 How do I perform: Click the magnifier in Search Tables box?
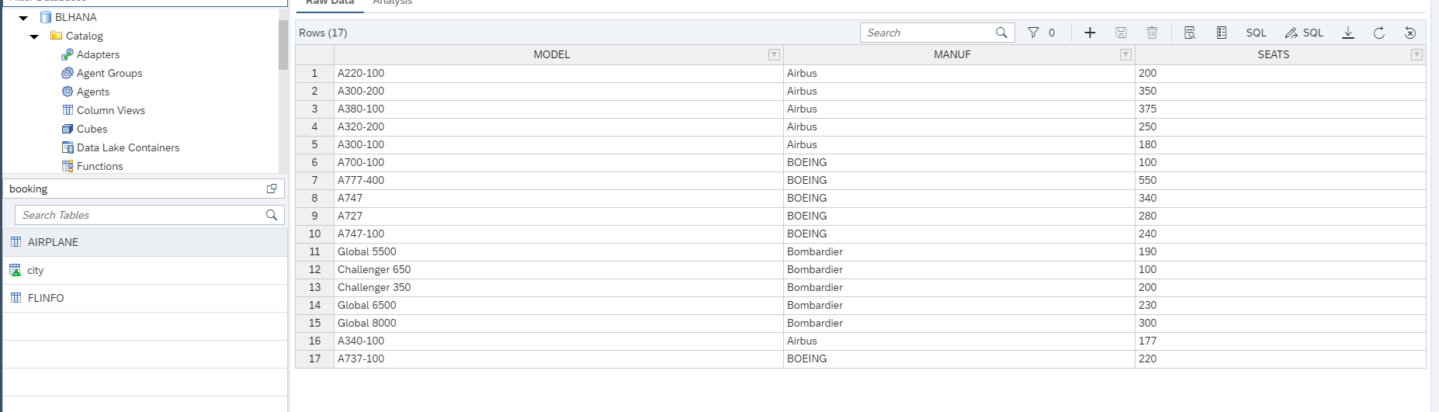(x=272, y=215)
